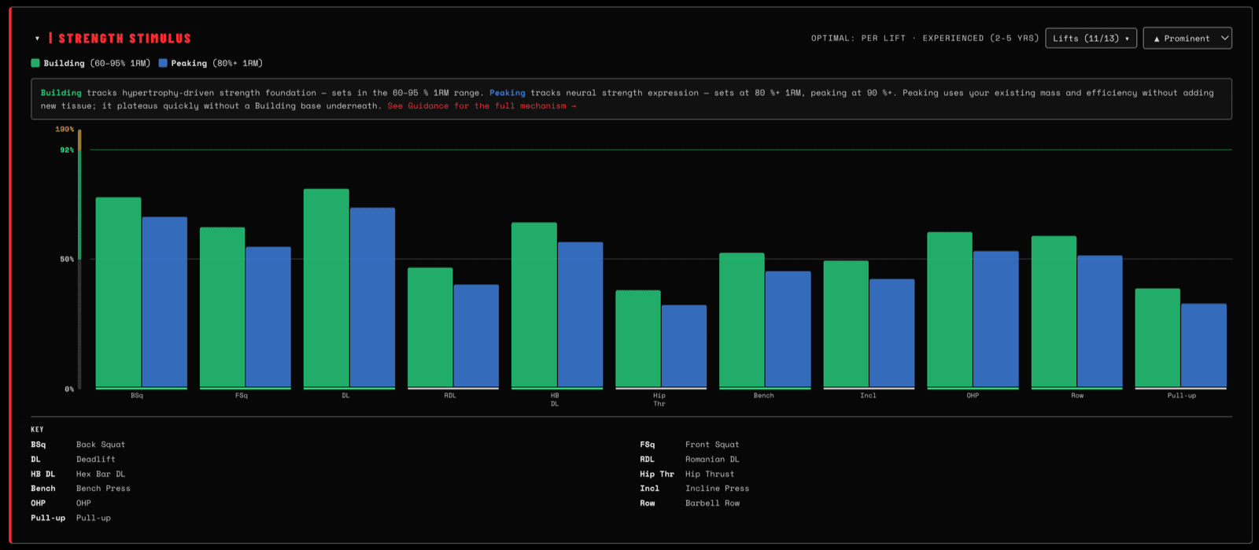1259x550 pixels.
Task: Click the RDL axis label under chart
Action: pos(450,396)
